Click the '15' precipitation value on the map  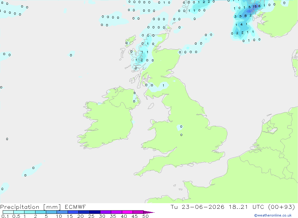254,7
